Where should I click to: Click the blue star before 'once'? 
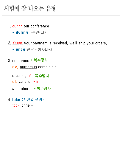(13, 49)
